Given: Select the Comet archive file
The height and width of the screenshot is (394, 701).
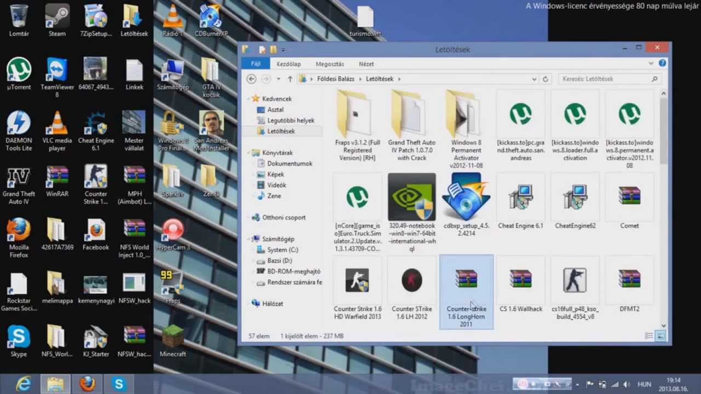Looking at the screenshot, I should point(629,201).
